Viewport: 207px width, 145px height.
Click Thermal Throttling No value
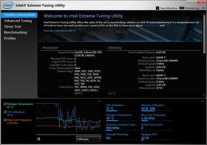108,138
